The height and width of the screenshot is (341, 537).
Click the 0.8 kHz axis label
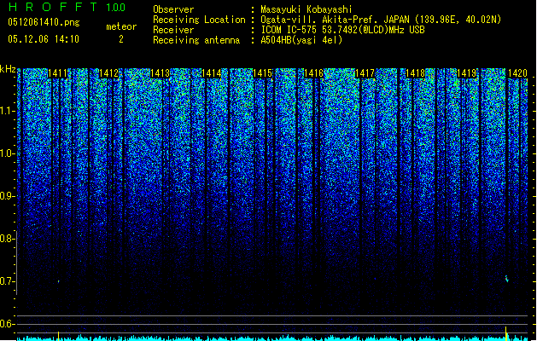pyautogui.click(x=7, y=239)
